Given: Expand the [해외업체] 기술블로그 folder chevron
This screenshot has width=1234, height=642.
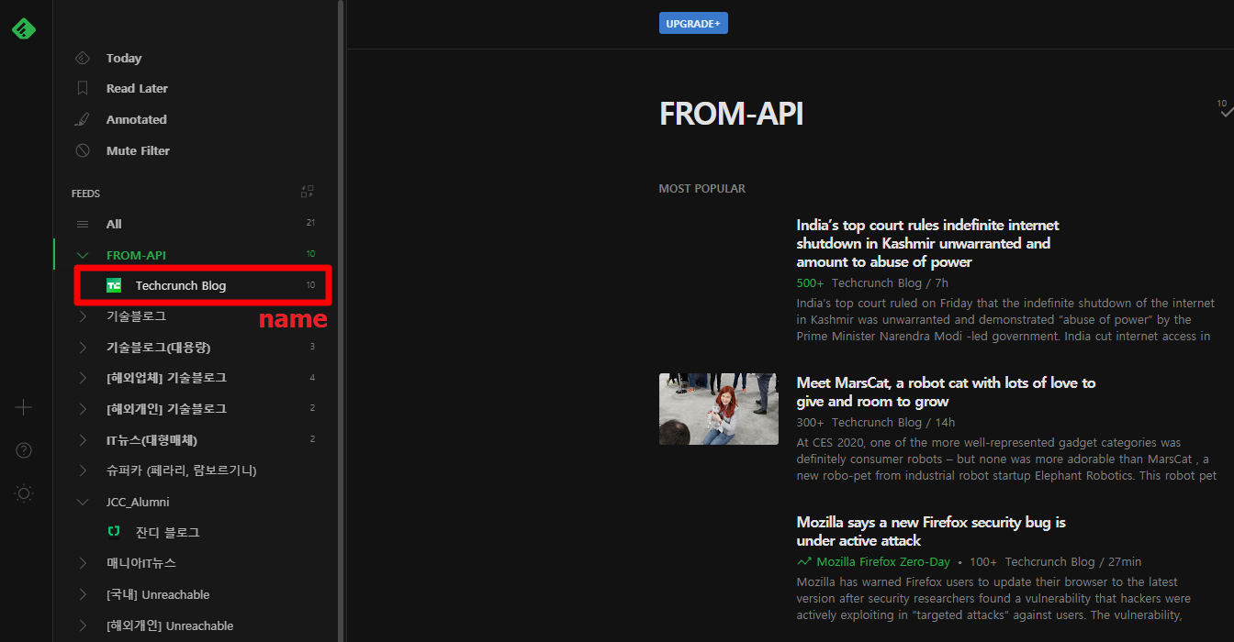Looking at the screenshot, I should point(83,378).
